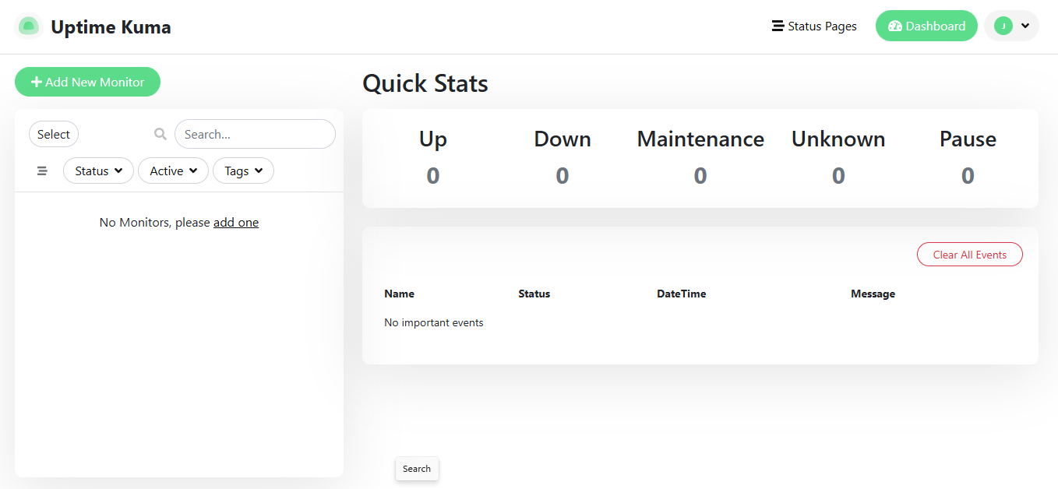The image size is (1058, 489).
Task: Open the Status dropdown filter
Action: (x=98, y=171)
